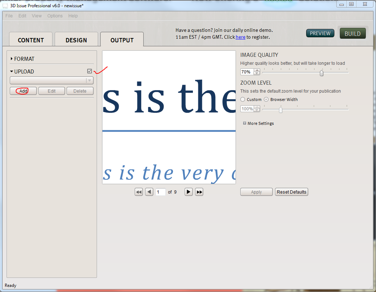Click the 3D Issue application icon in title bar
Viewport: 376px width, 292px height.
click(x=5, y=5)
